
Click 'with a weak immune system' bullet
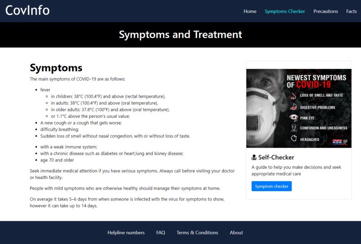[x=69, y=147]
